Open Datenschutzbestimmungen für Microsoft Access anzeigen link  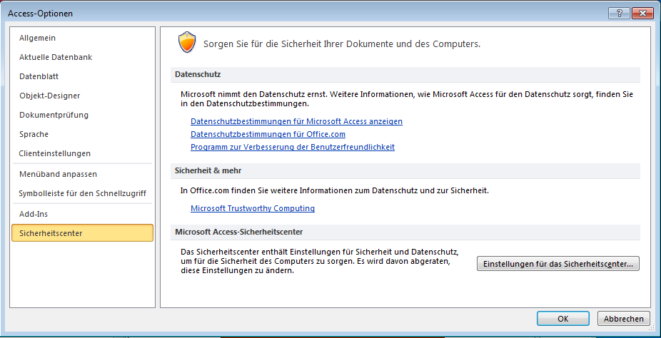296,121
